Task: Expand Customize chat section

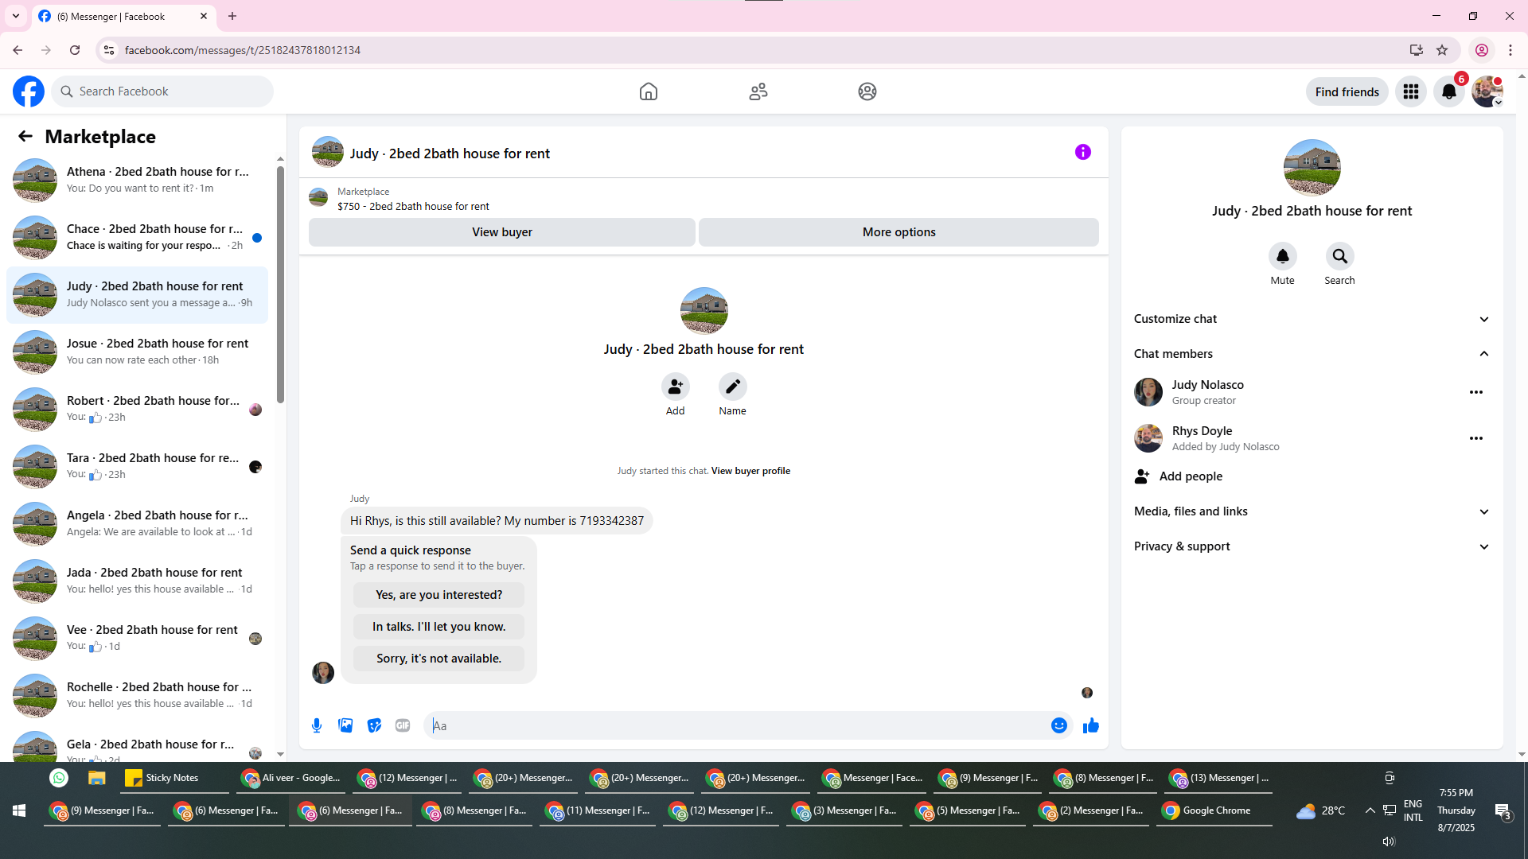Action: pos(1312,319)
